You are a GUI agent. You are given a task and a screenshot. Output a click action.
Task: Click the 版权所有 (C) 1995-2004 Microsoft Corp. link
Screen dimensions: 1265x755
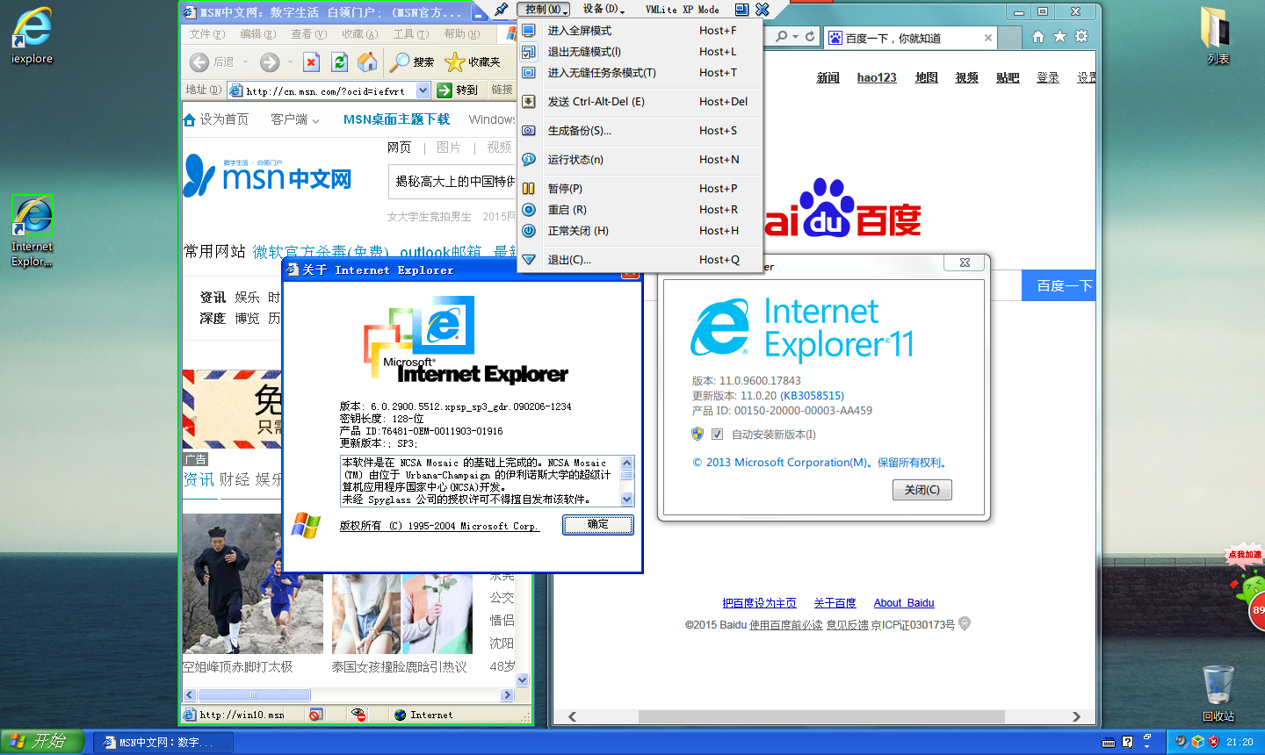click(x=439, y=526)
